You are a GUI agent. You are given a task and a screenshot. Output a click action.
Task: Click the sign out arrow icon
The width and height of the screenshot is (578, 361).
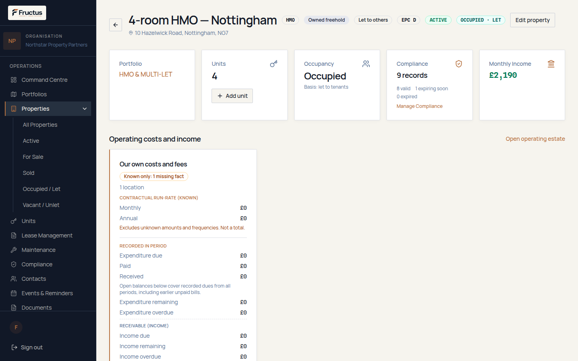[14, 347]
